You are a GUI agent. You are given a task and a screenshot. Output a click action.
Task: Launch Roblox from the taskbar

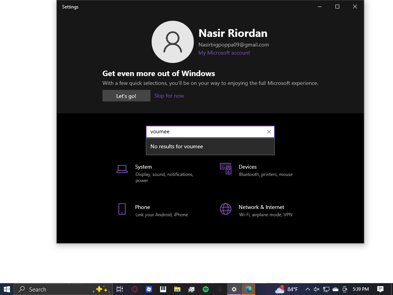tap(149, 289)
